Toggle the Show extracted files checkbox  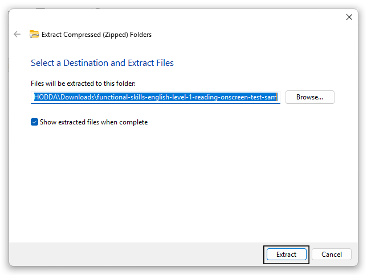pos(35,122)
